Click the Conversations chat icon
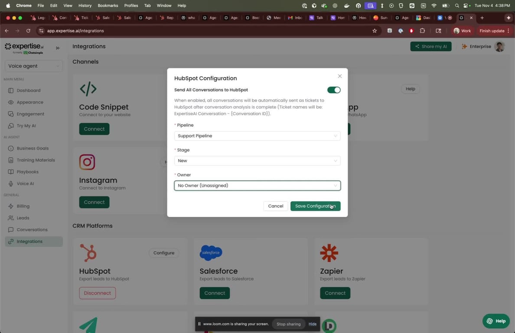This screenshot has height=333, width=515. click(x=11, y=230)
